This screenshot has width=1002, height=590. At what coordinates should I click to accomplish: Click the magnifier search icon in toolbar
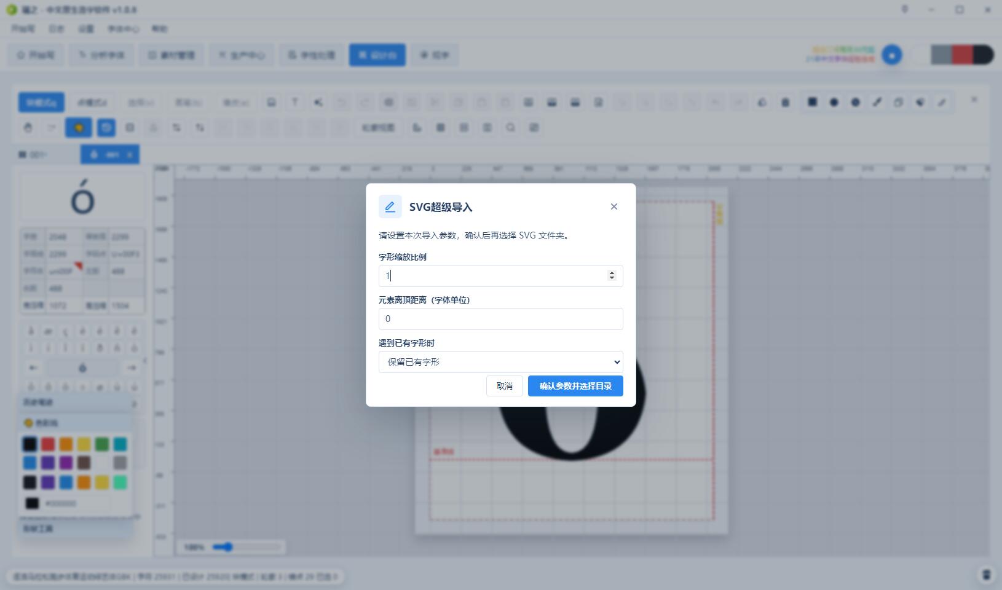(x=510, y=128)
